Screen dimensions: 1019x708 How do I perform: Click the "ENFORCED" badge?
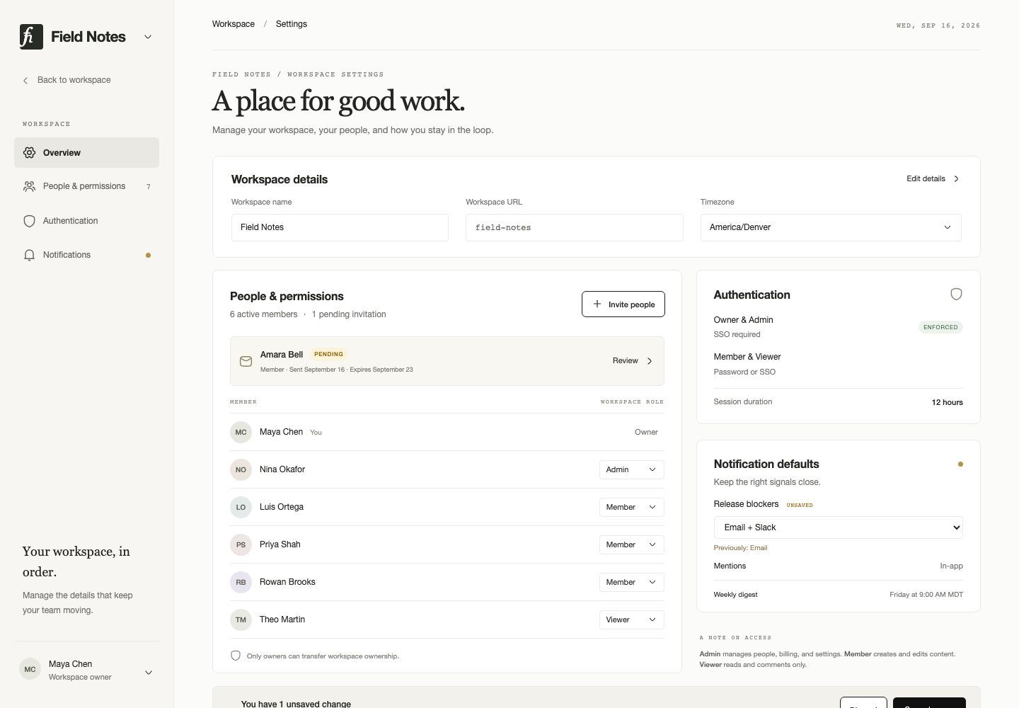tap(940, 327)
